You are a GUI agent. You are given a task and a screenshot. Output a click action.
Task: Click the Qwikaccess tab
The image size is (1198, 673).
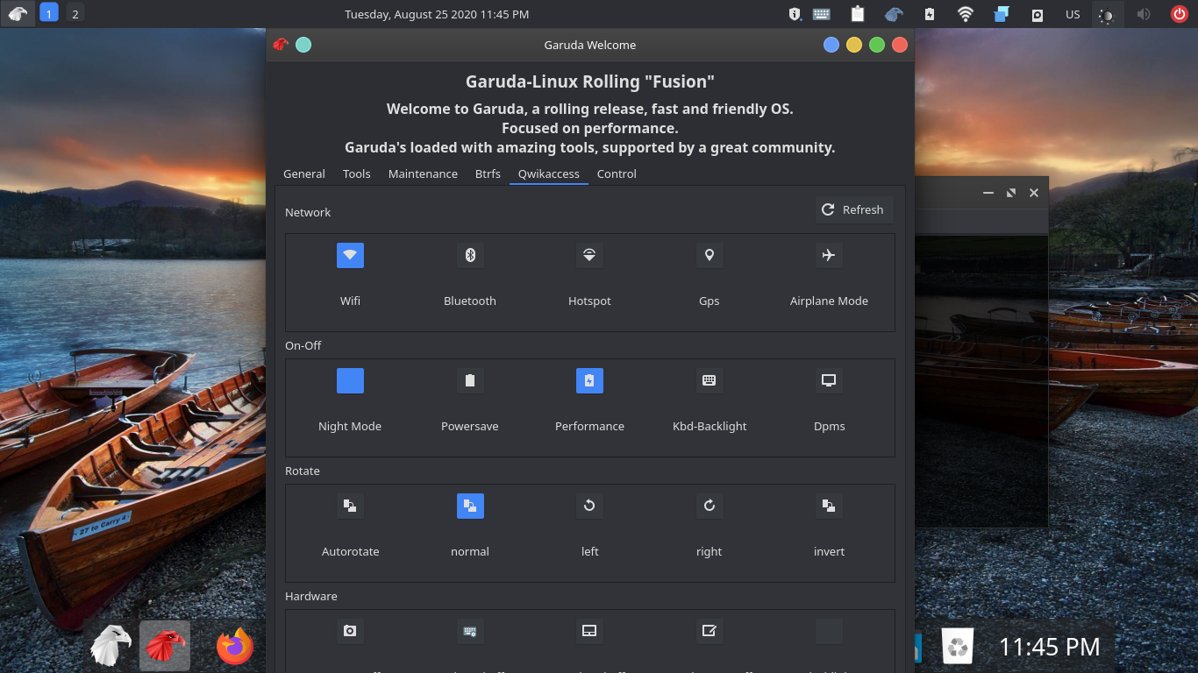[x=549, y=174]
